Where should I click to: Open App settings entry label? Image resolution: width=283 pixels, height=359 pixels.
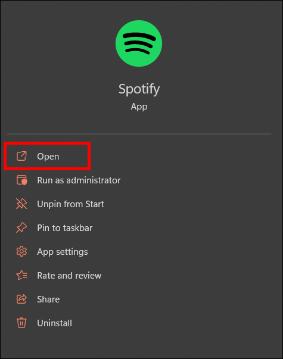click(63, 252)
